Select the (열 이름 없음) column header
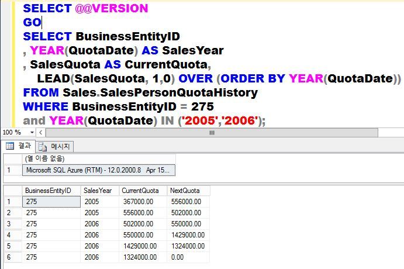The height and width of the screenshot is (269, 404). coord(99,158)
